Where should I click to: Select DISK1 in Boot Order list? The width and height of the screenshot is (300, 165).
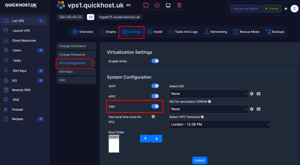(114, 137)
